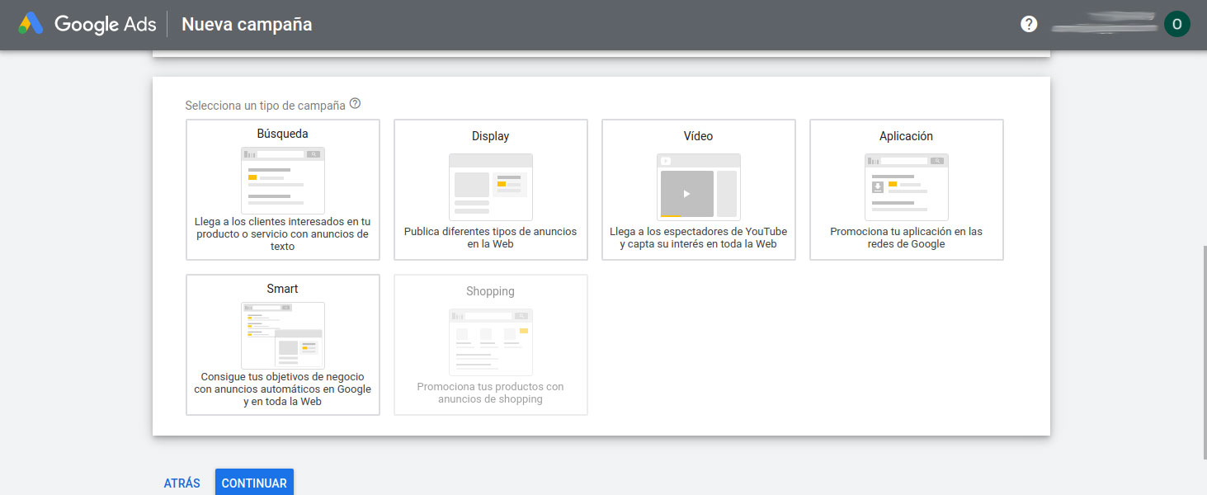1207x495 pixels.
Task: Click the Google Ads logo icon
Action: (x=31, y=24)
